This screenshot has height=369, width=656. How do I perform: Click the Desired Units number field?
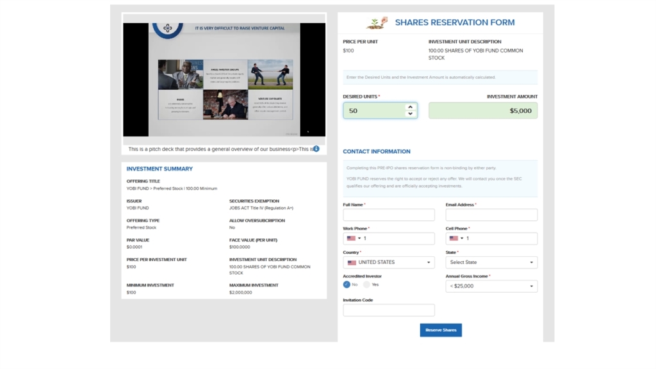pos(375,111)
